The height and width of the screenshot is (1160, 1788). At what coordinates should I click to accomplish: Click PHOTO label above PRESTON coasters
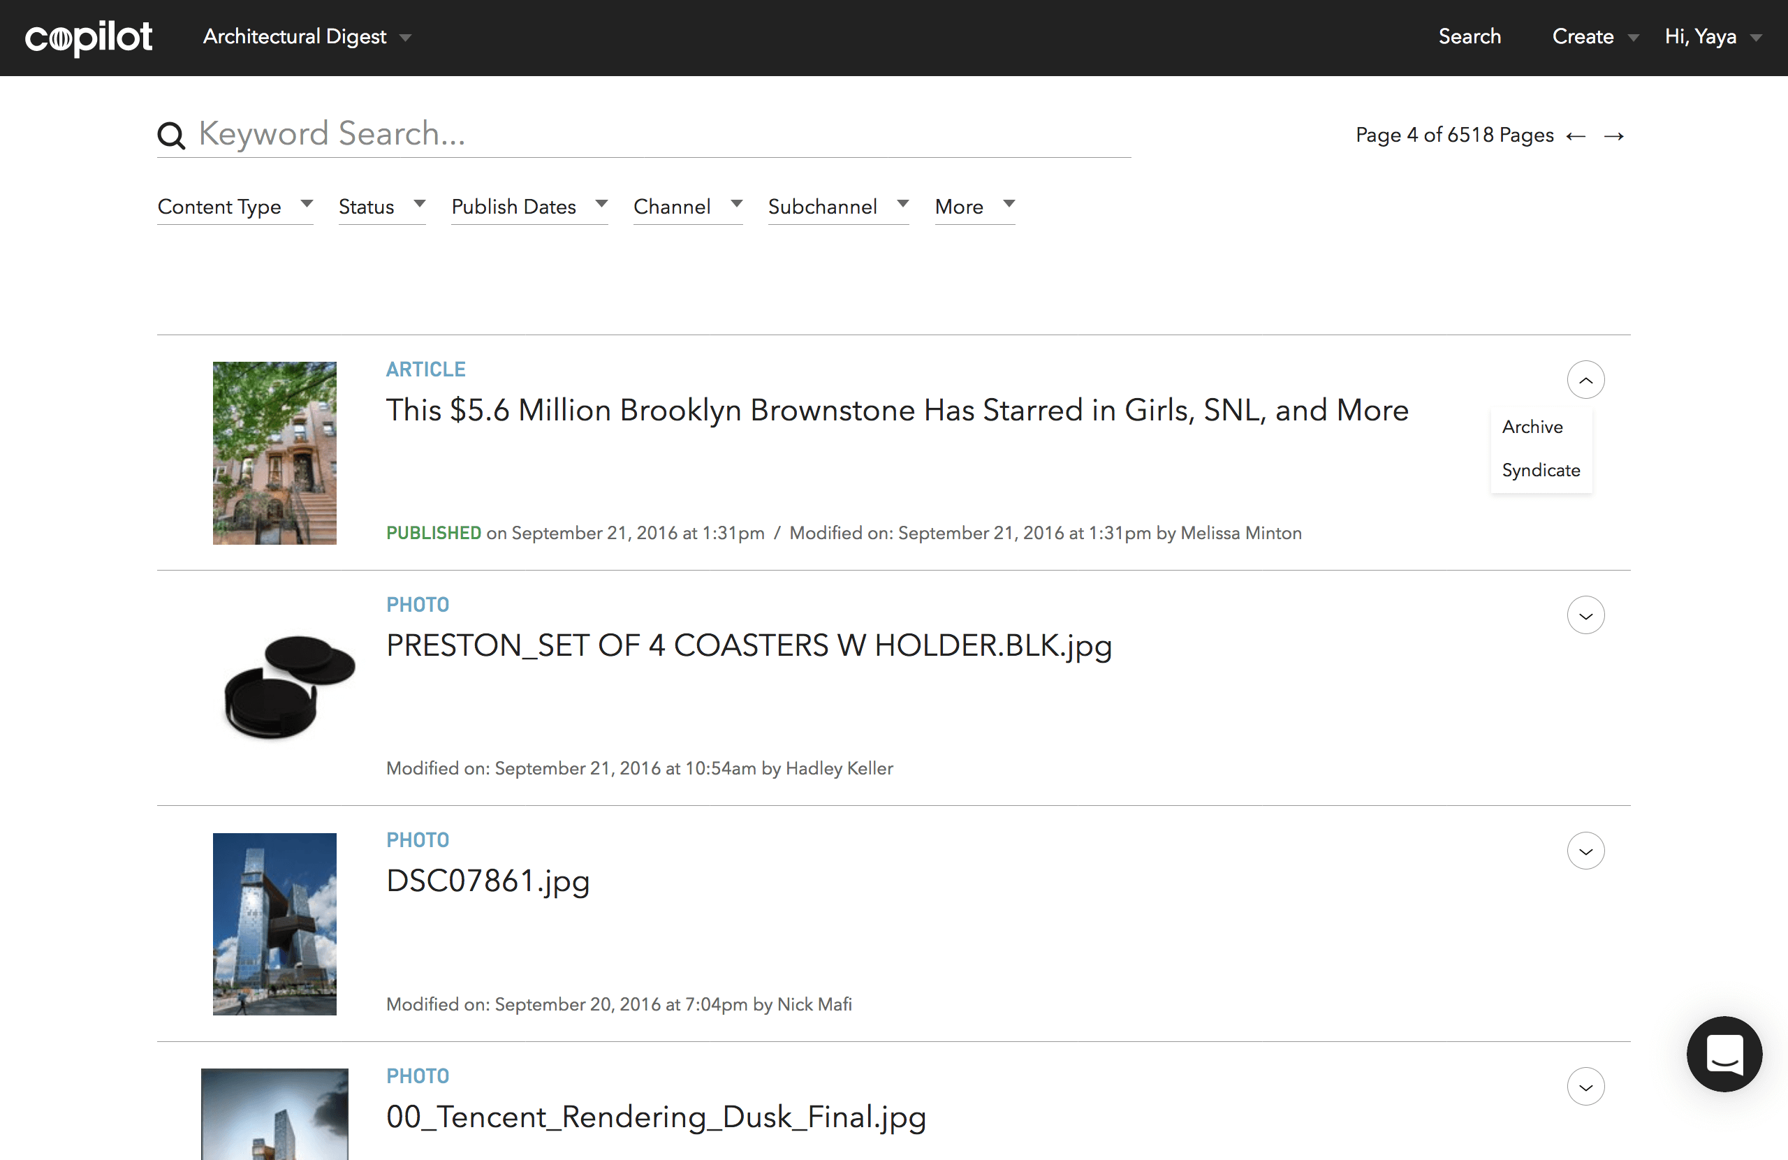click(x=418, y=605)
